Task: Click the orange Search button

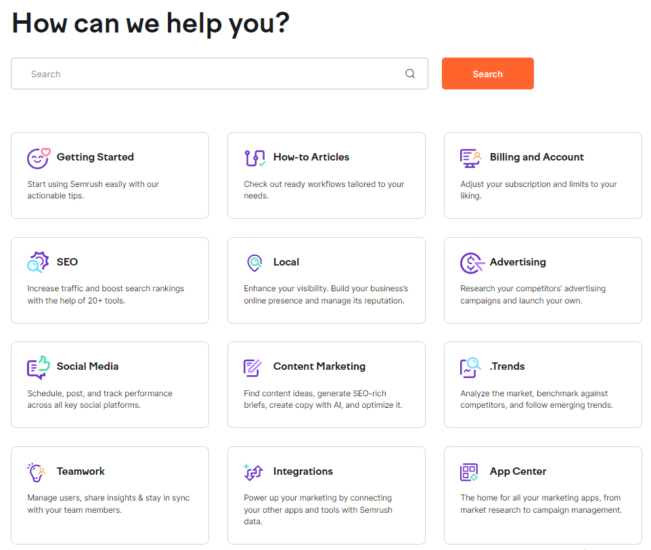Action: pos(487,74)
